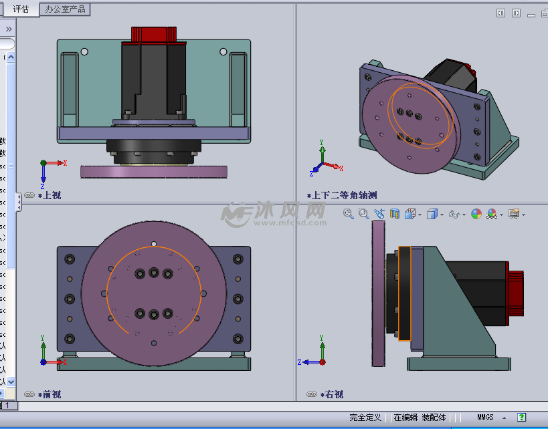The image size is (548, 429).
Task: Click the left panel collapse handle
Action: [x=19, y=202]
